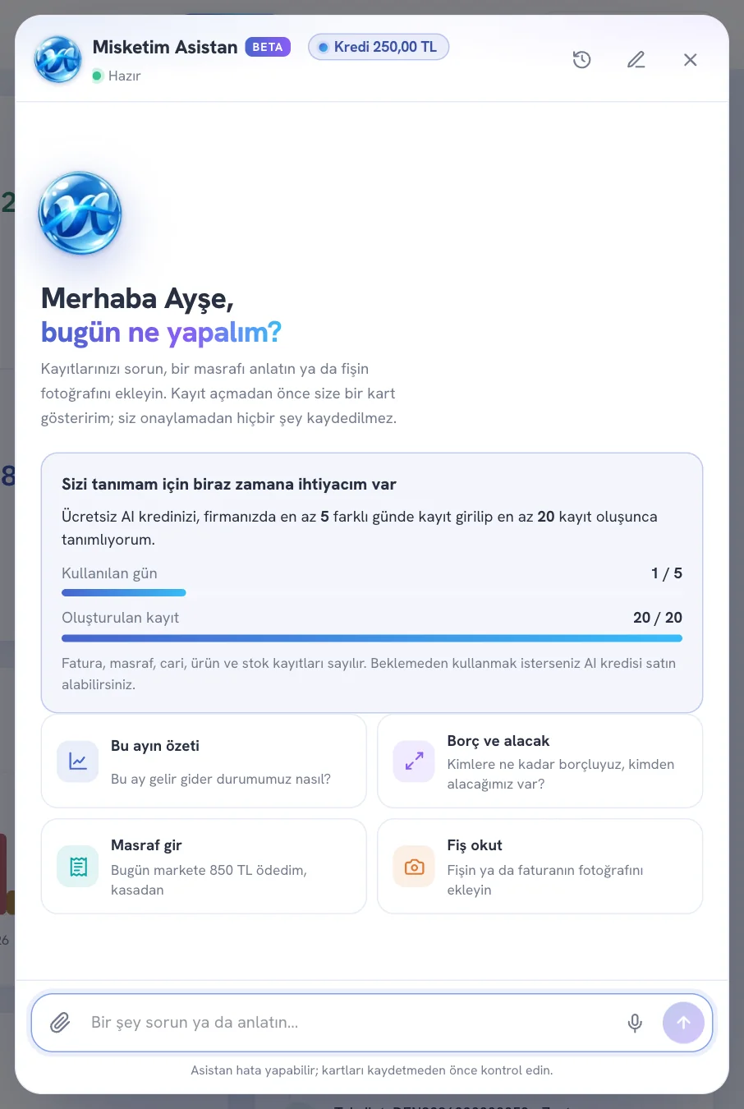
Task: Click the 'Misketim Asistan' title
Action: click(x=165, y=47)
